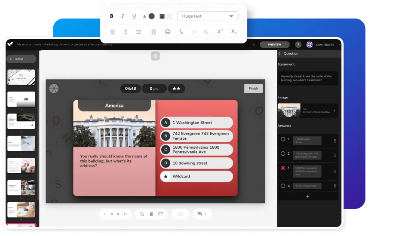
Task: Expand the image file options chevron
Action: 334,111
